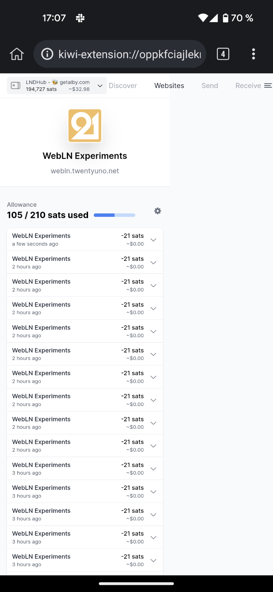The height and width of the screenshot is (592, 273).
Task: Click the webln.twentyuno.net site label
Action: [x=85, y=171]
